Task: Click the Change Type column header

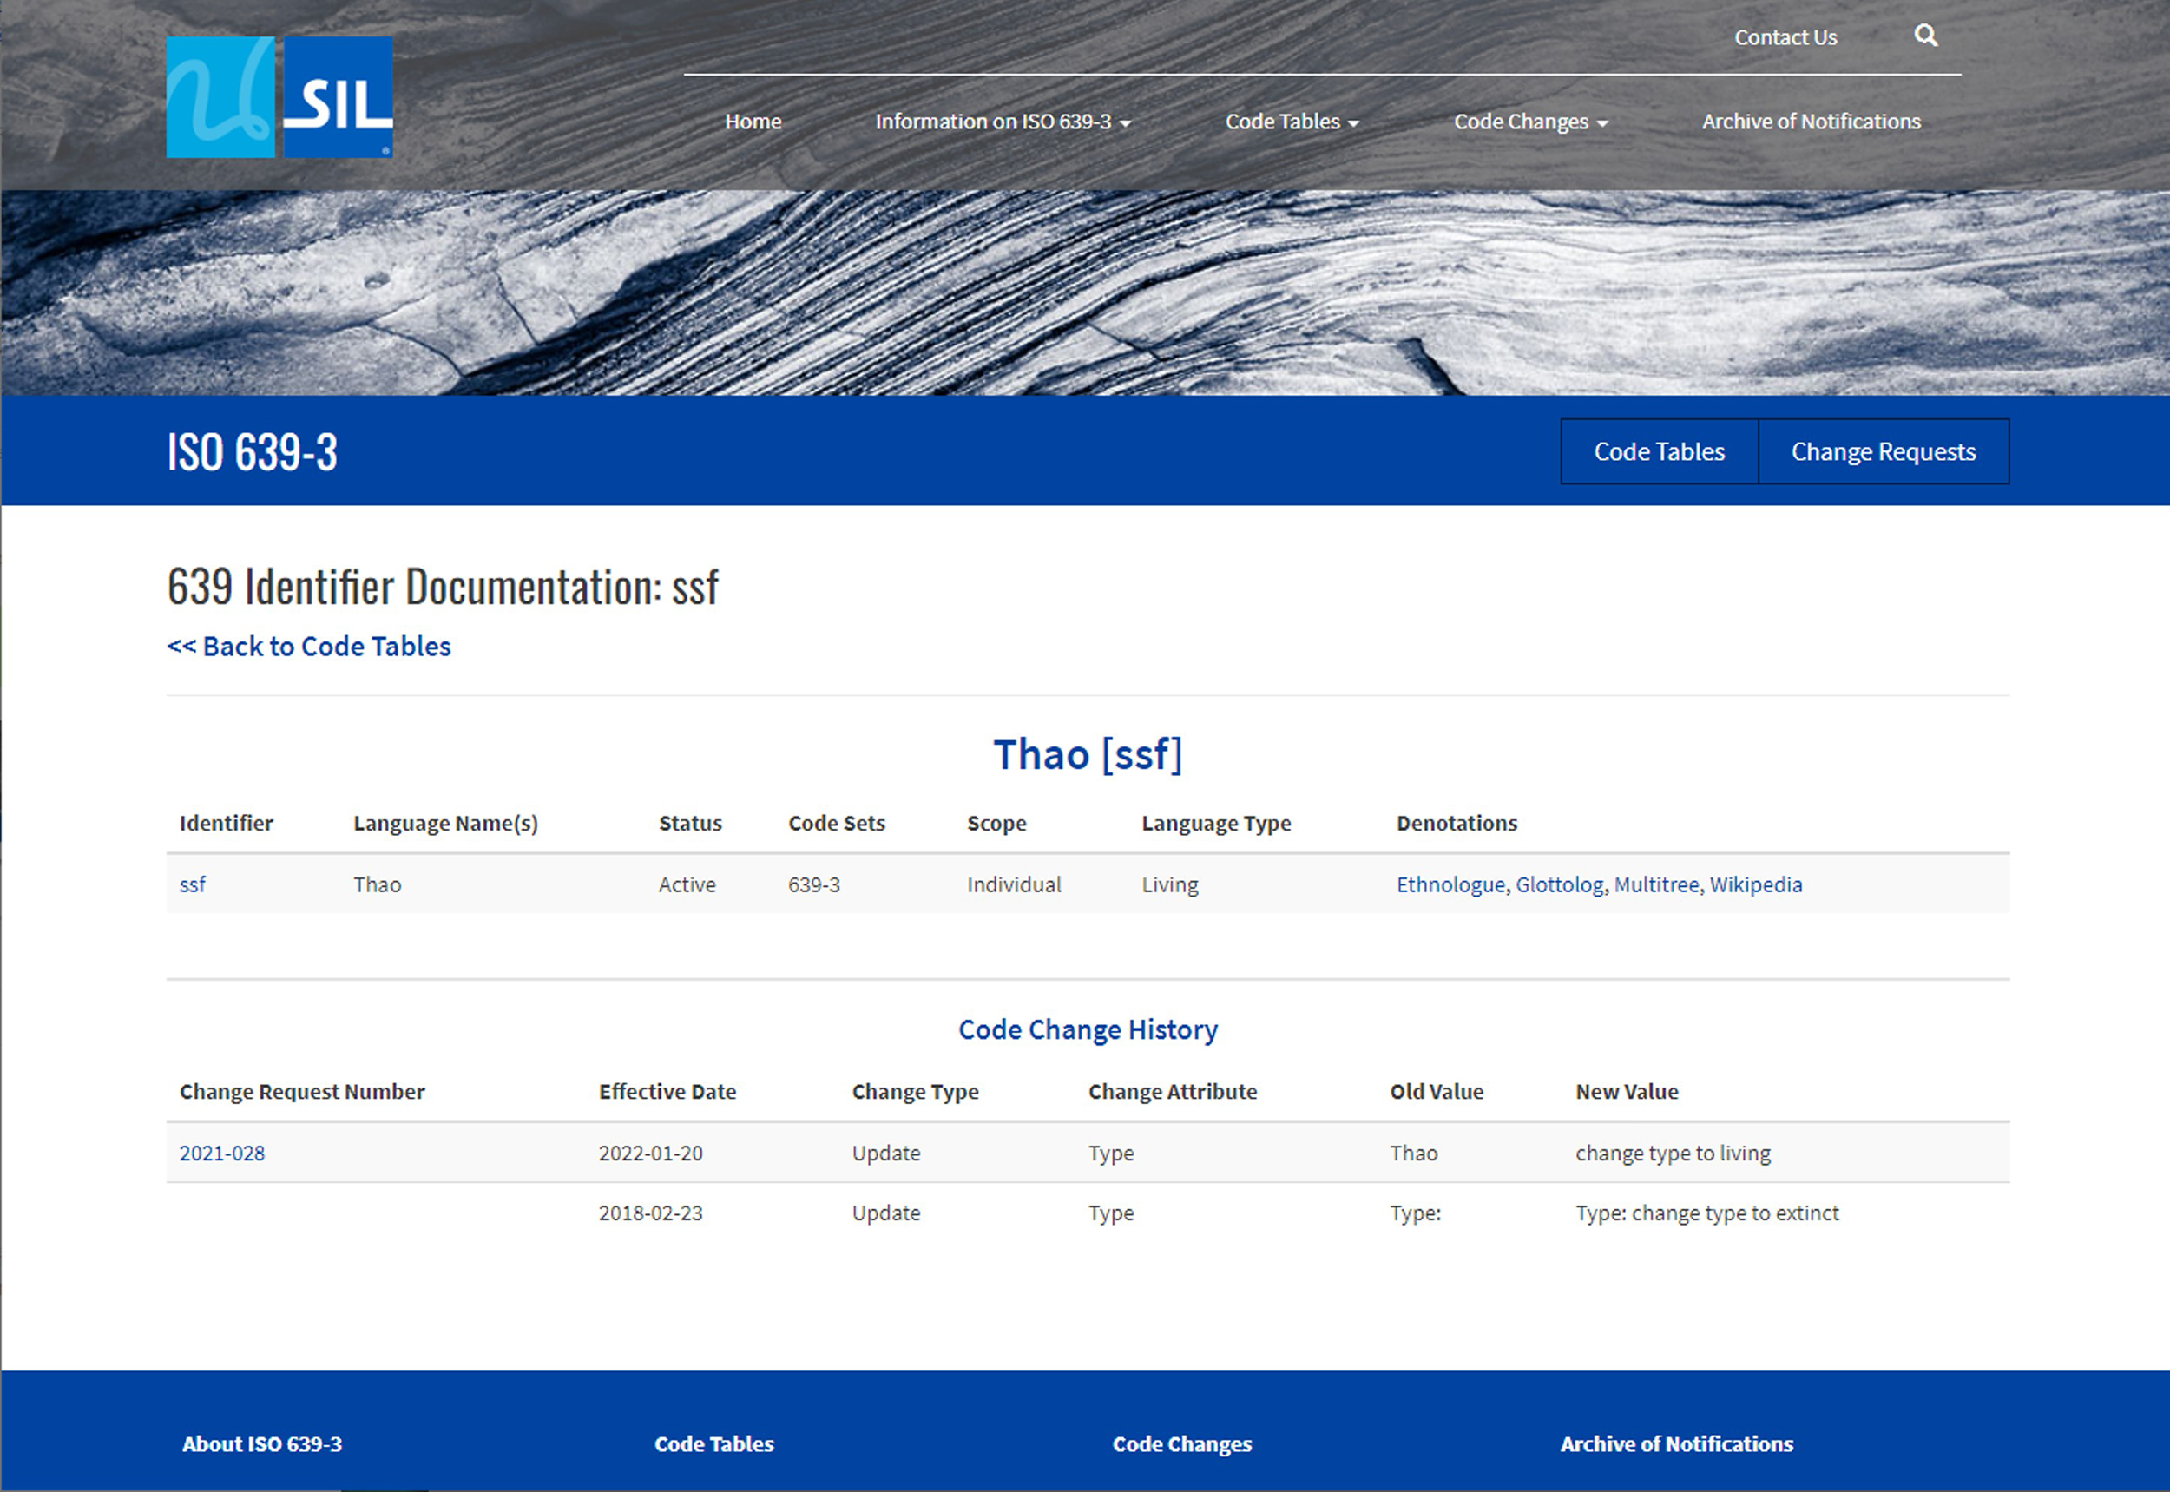Action: (916, 1092)
